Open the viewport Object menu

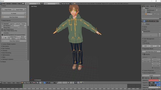(18, 83)
